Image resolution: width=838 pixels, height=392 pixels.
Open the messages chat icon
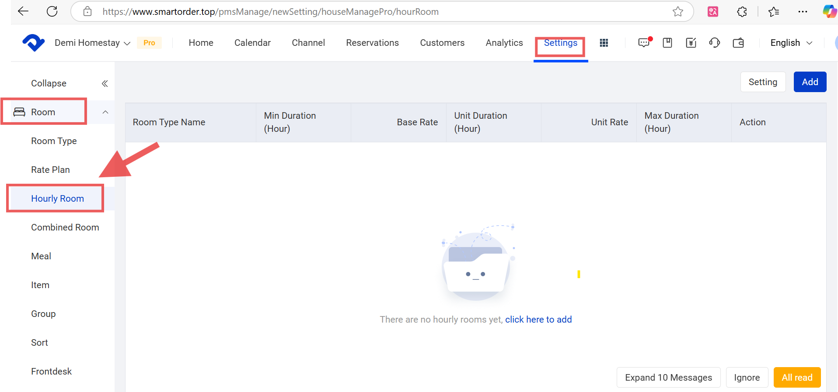[644, 43]
